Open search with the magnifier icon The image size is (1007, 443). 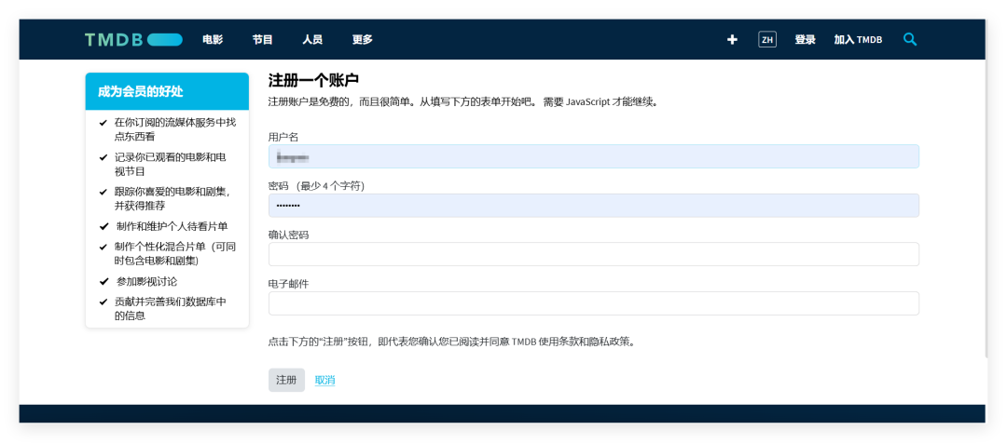(910, 39)
